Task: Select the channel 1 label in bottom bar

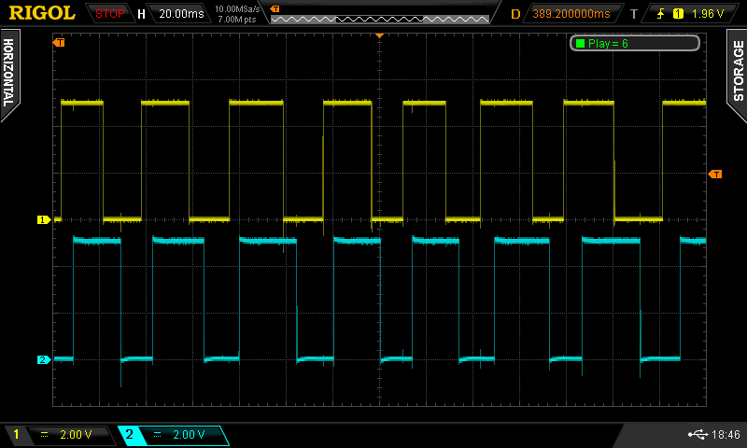Action: click(x=16, y=434)
